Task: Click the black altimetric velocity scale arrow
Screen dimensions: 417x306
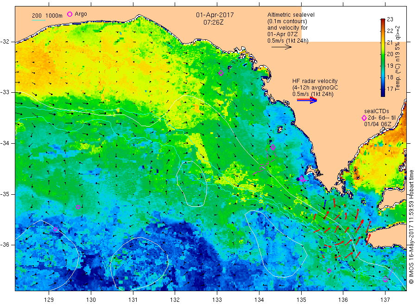Action: coord(282,47)
